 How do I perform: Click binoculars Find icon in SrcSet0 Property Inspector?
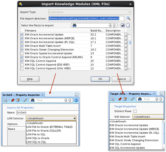point(32,100)
